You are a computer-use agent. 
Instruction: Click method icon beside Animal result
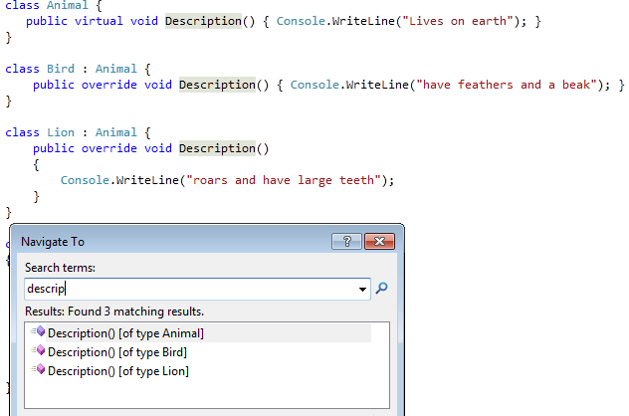coord(38,331)
